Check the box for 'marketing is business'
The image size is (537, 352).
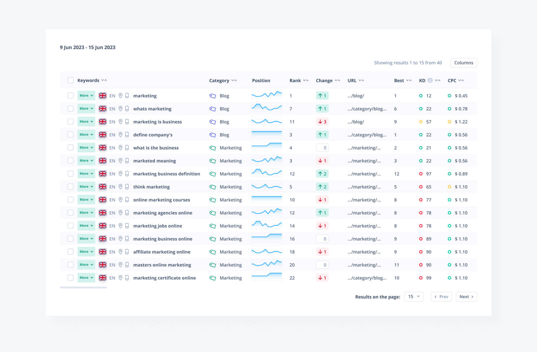click(70, 122)
